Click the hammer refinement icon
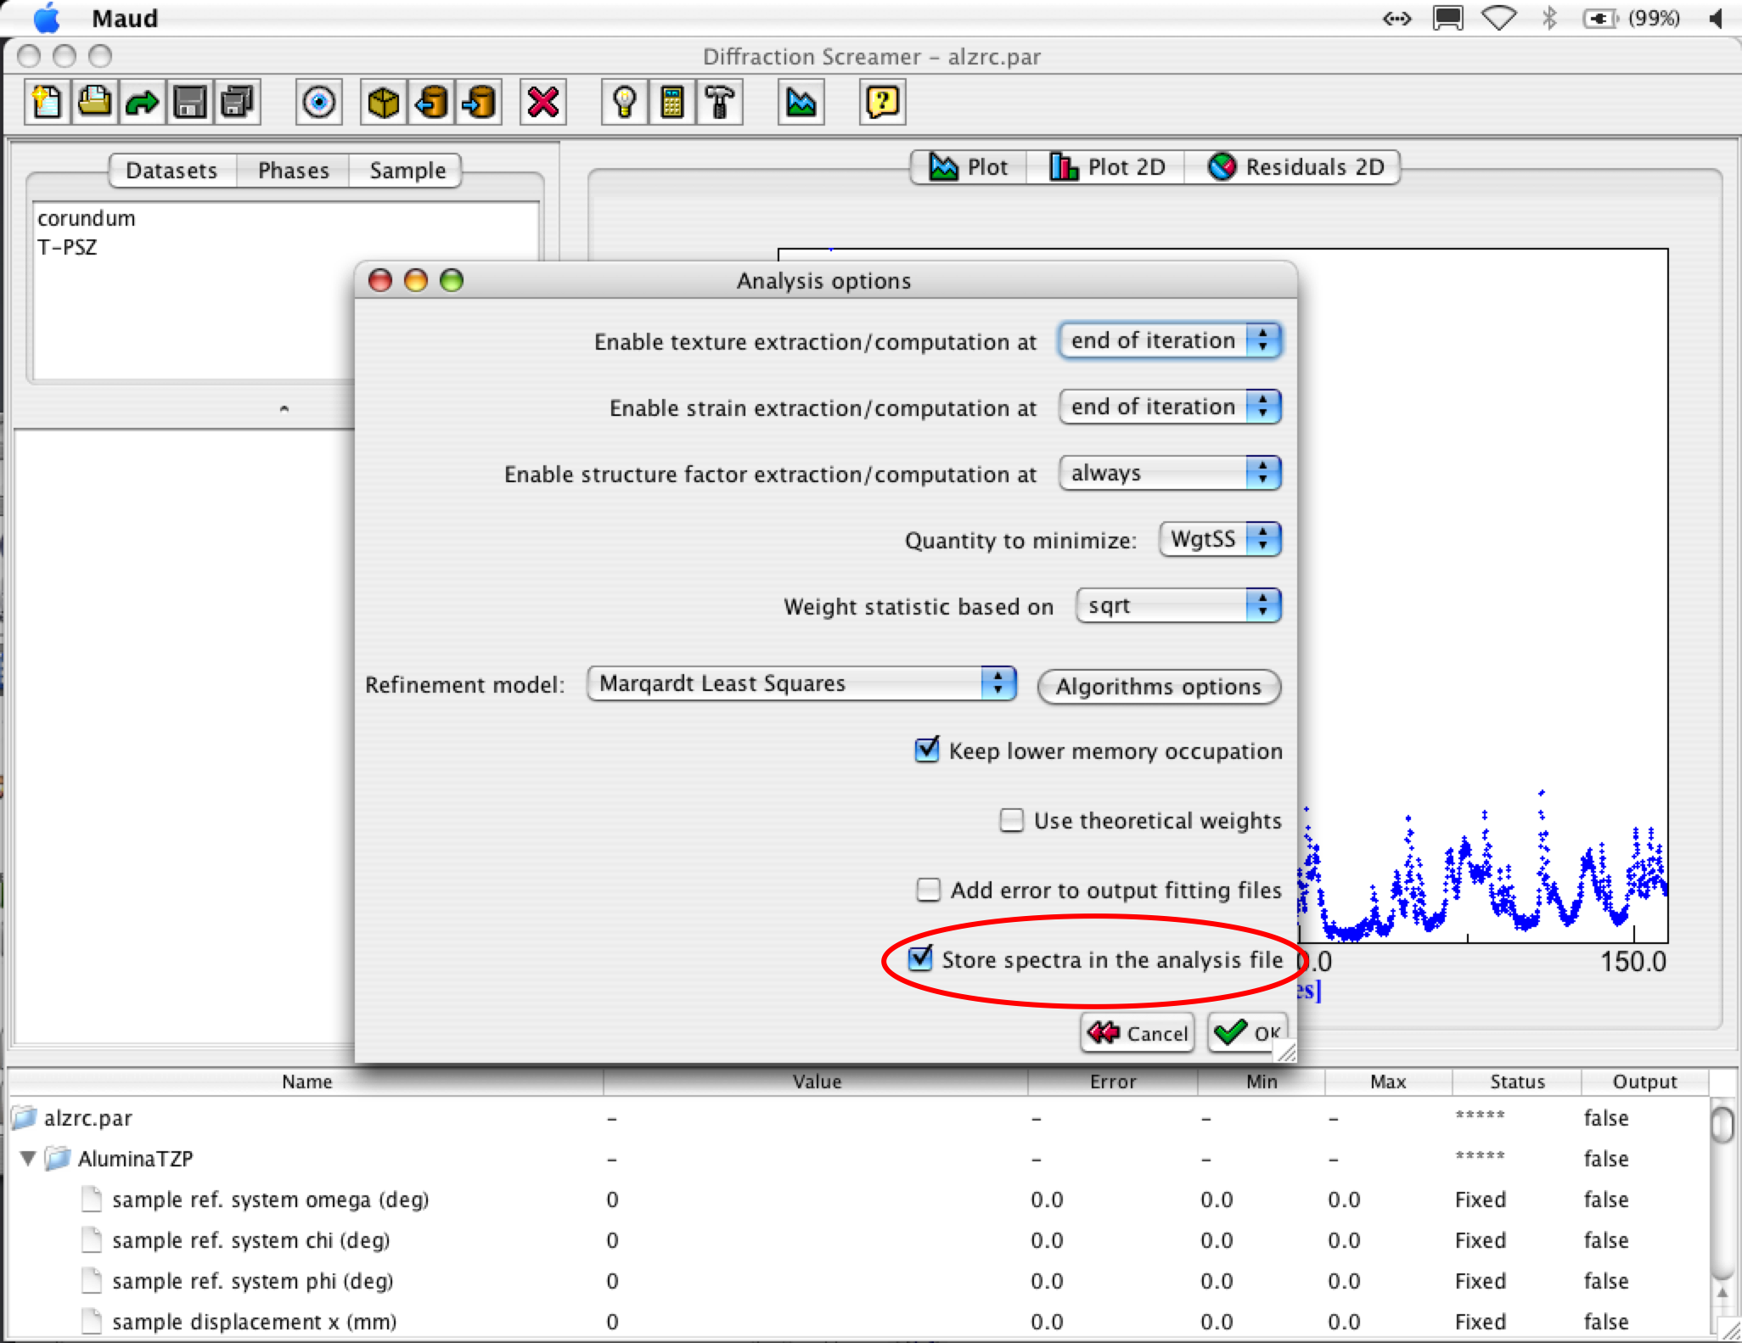The width and height of the screenshot is (1742, 1343). click(719, 103)
